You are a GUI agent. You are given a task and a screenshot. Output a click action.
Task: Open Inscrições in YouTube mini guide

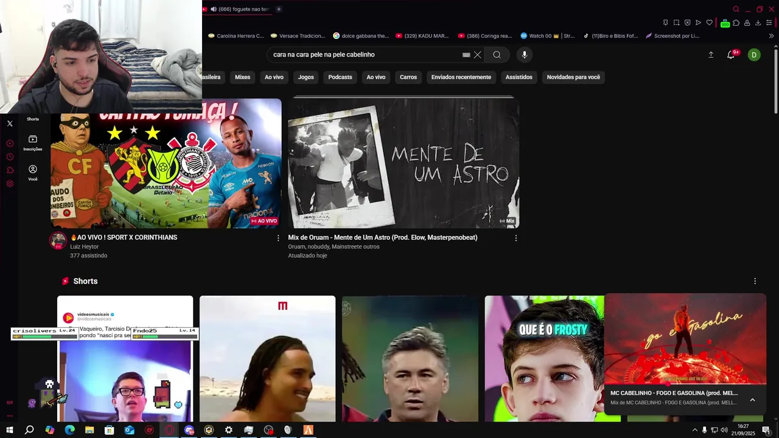pos(33,143)
